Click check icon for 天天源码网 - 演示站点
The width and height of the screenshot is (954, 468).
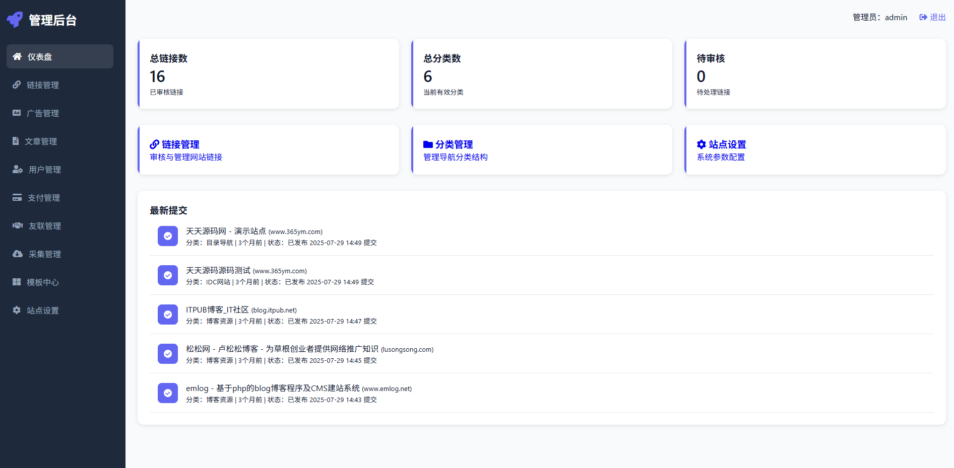click(x=168, y=236)
